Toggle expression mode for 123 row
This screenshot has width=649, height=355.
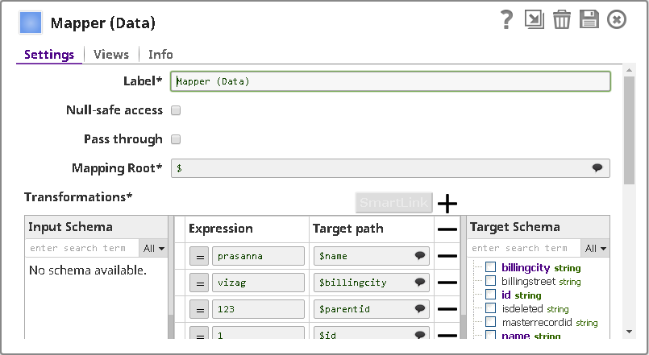199,309
